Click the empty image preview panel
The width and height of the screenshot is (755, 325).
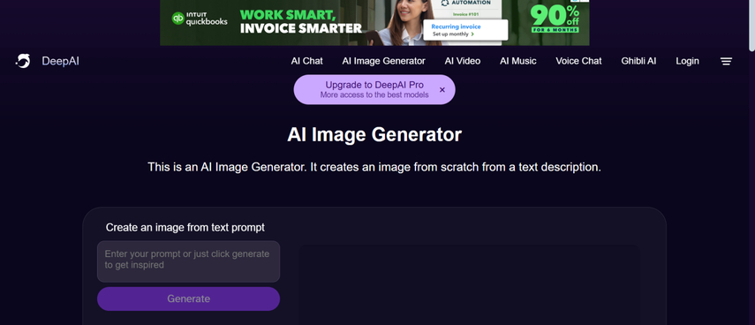point(469,285)
